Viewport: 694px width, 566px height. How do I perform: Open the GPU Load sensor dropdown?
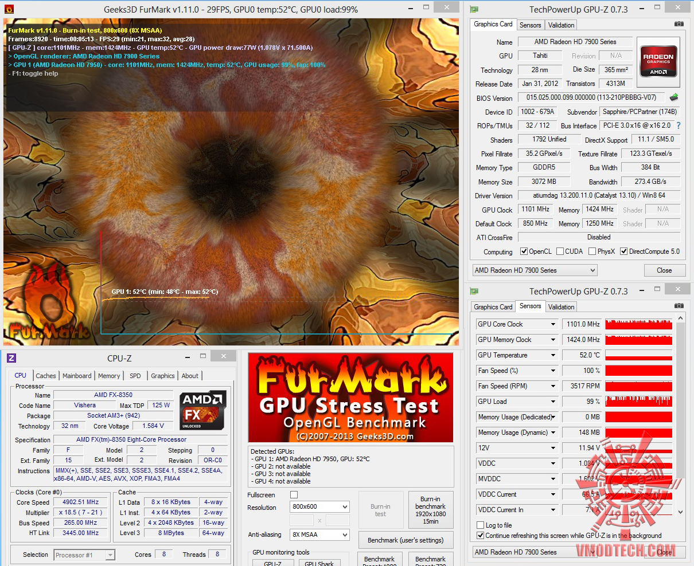(x=516, y=402)
